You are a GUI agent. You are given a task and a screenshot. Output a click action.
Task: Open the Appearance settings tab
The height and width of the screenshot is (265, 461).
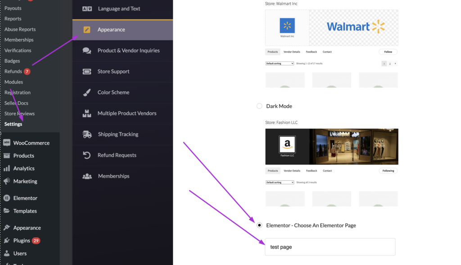[122, 30]
